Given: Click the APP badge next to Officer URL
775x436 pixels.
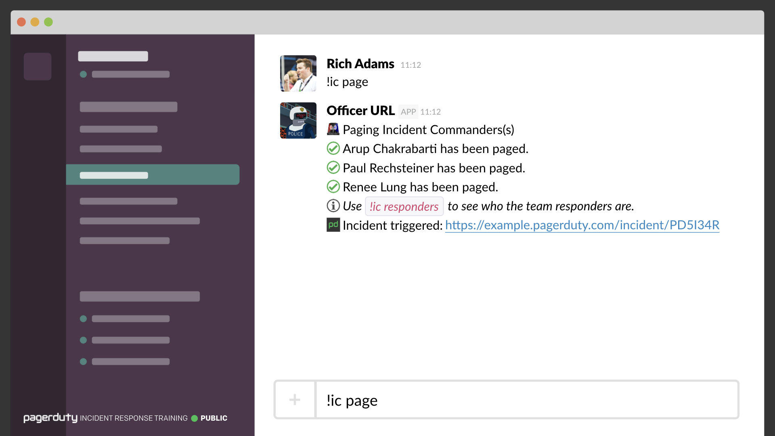Looking at the screenshot, I should 408,112.
